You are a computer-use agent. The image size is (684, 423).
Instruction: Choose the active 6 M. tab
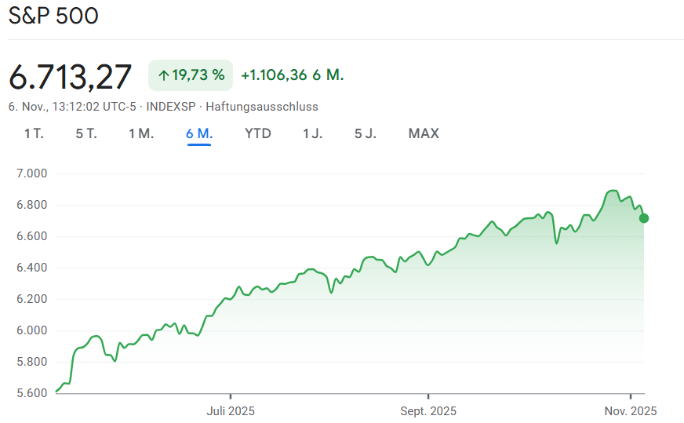click(199, 133)
